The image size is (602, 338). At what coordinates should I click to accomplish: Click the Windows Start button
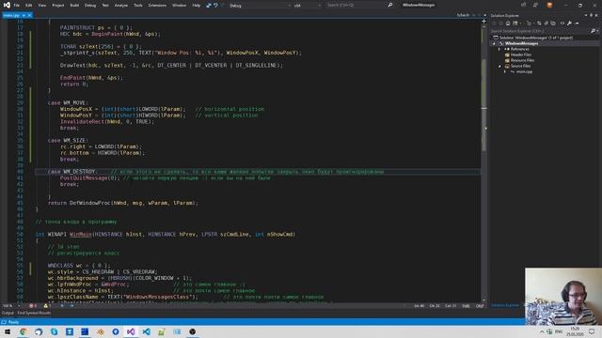pyautogui.click(x=8, y=331)
